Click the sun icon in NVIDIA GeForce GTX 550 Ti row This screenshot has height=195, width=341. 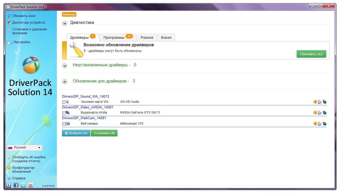[315, 113]
